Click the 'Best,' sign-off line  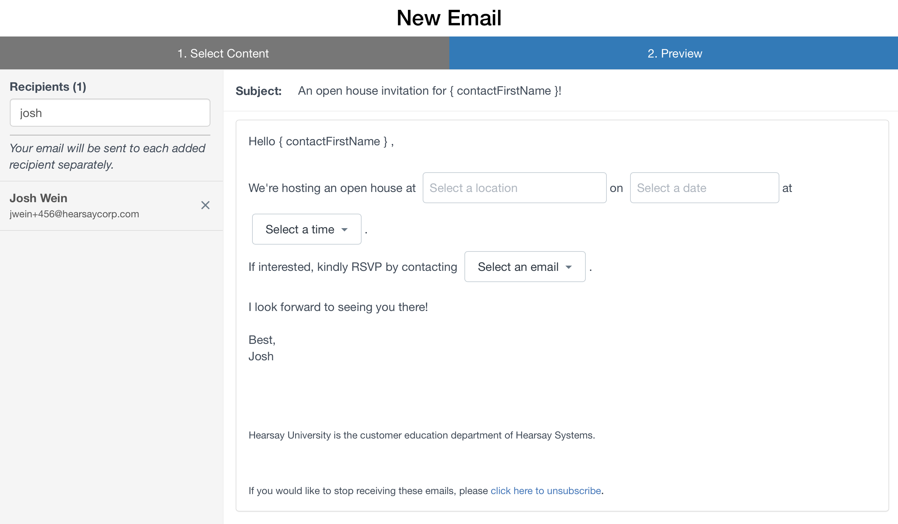(x=262, y=340)
